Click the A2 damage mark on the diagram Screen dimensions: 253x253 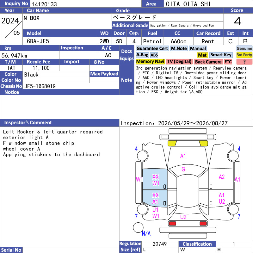222,177
